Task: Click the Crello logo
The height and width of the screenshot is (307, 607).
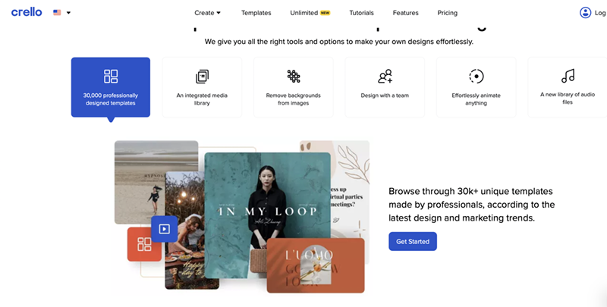Action: tap(27, 12)
